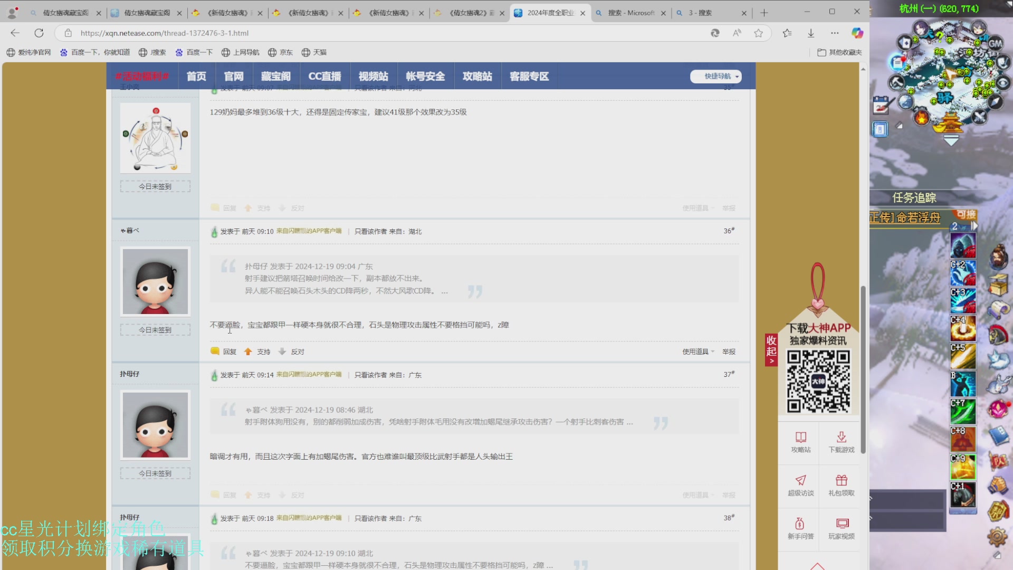Click 举报 report link on post 36

(729, 351)
